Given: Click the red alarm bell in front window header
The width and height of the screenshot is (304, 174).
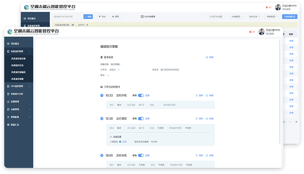Looking at the screenshot, I should tap(250, 32).
